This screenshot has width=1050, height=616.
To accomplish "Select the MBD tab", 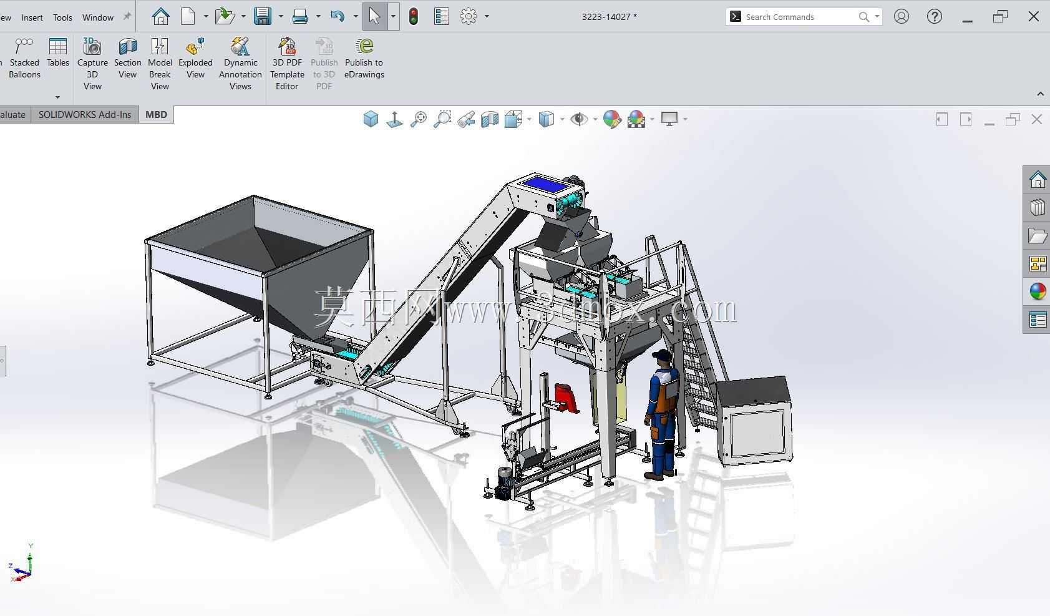I will click(156, 114).
